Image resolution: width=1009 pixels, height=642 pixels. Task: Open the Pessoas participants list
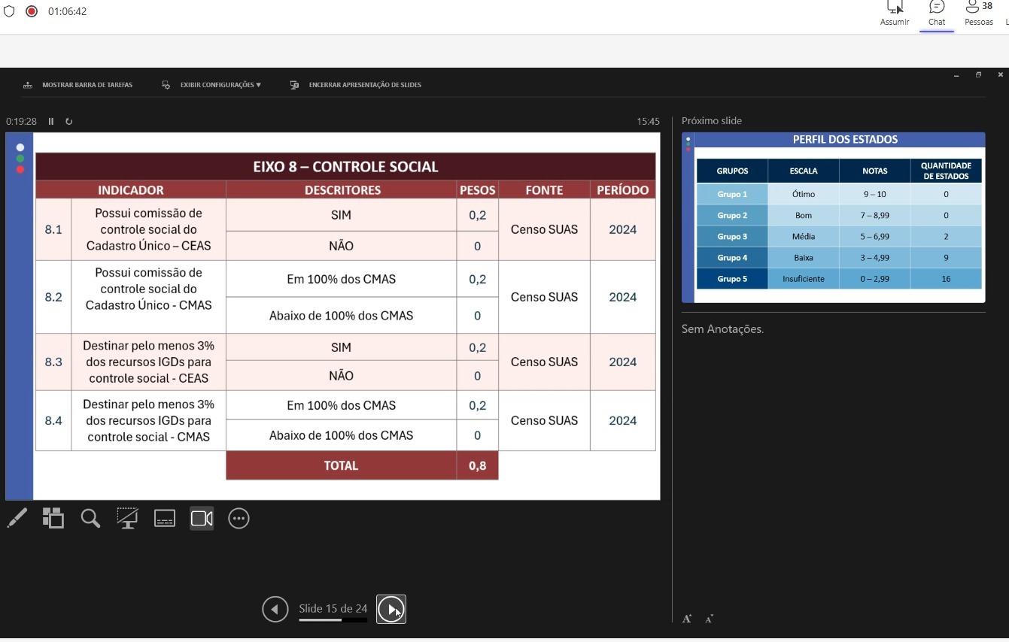(x=979, y=14)
